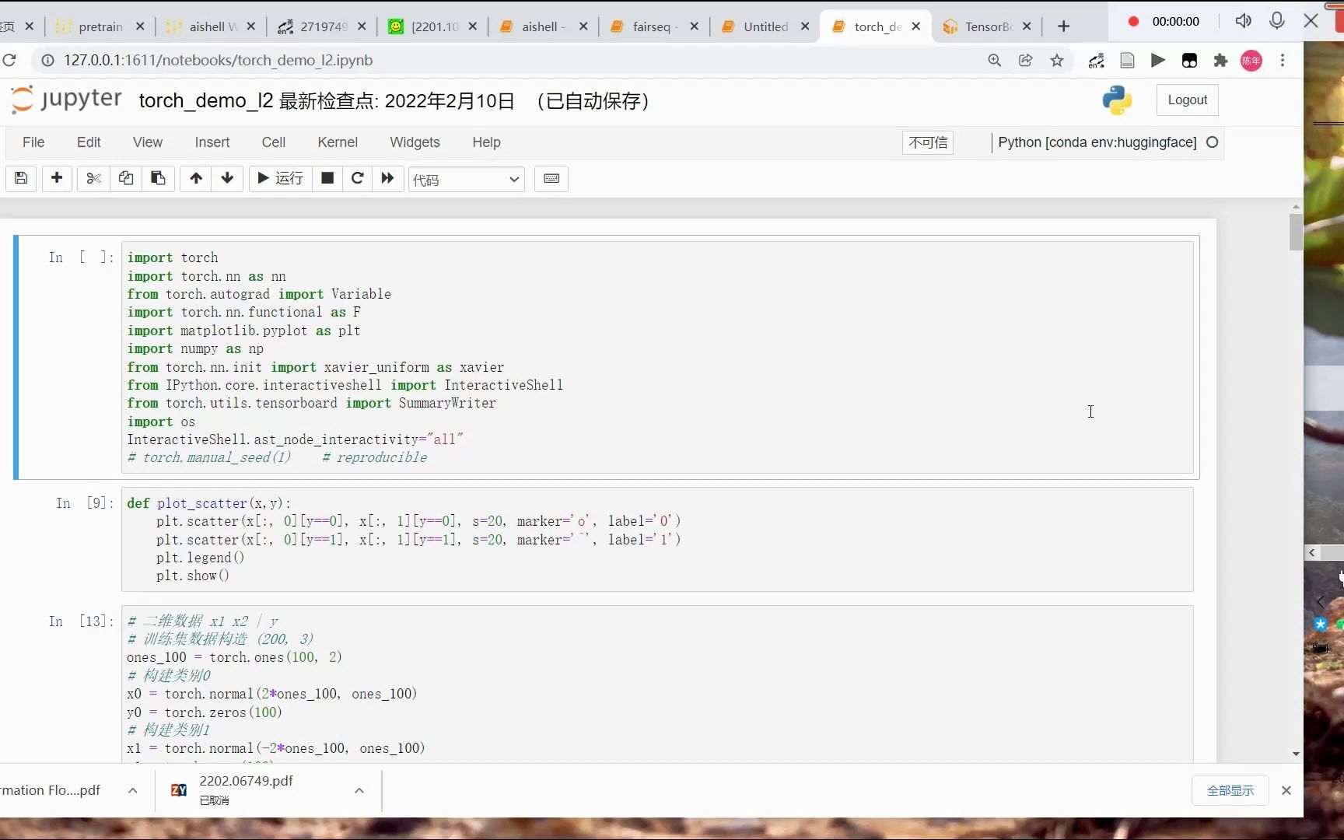Expand options for Flo....pdf download
Image resolution: width=1344 pixels, height=840 pixels.
pos(133,790)
